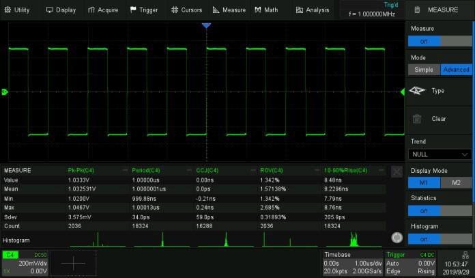Click the CCJ(C4) column header
The image size is (475, 278).
coord(207,170)
